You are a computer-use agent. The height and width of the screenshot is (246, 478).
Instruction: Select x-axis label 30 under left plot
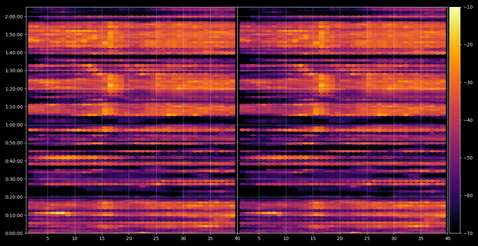(183, 239)
